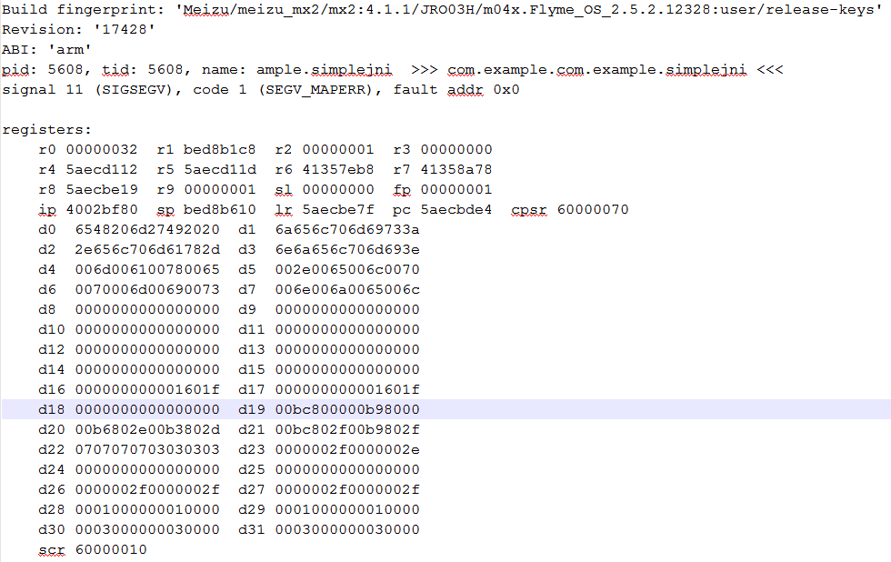Click package name com.example.com.example.simplejni
The image size is (891, 562).
(596, 69)
